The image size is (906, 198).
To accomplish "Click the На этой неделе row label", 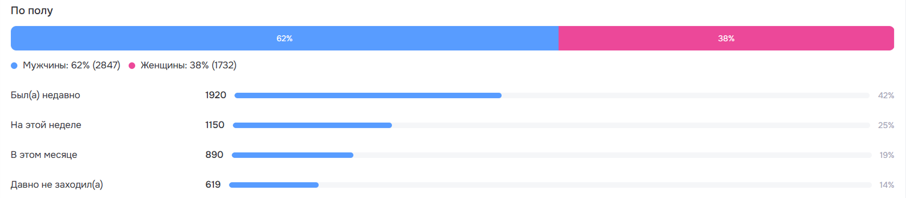I will point(46,125).
